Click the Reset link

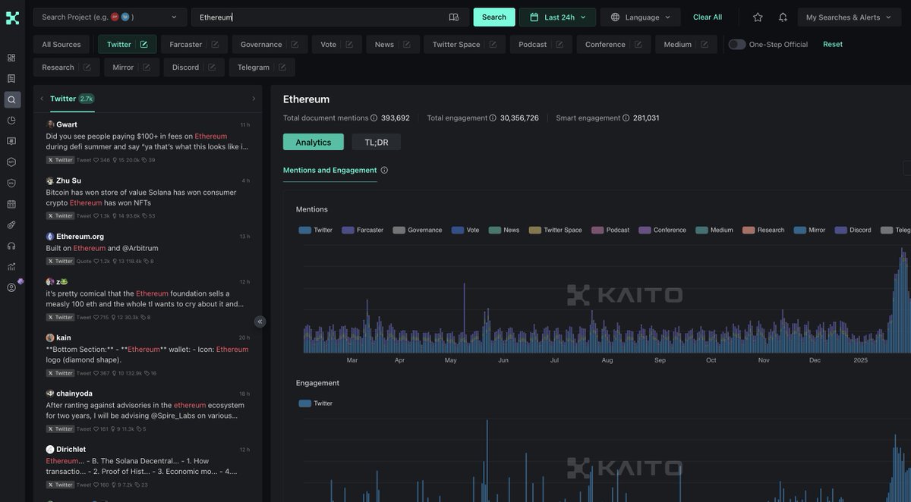pyautogui.click(x=833, y=44)
